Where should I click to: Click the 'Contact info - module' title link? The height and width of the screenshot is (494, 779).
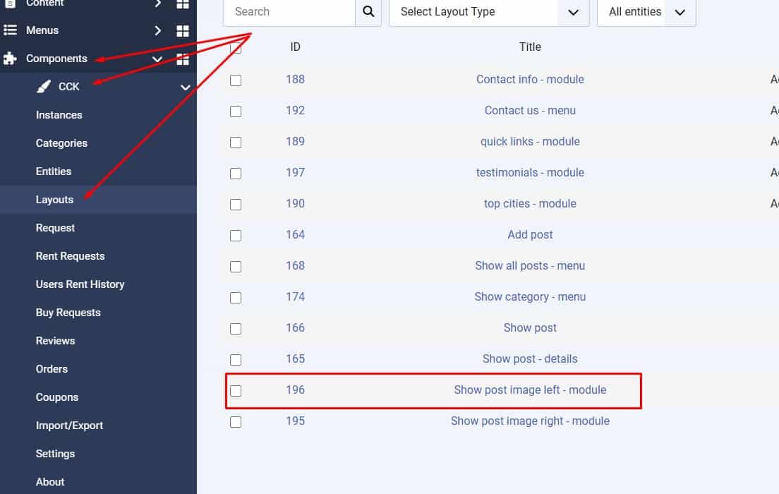point(530,79)
